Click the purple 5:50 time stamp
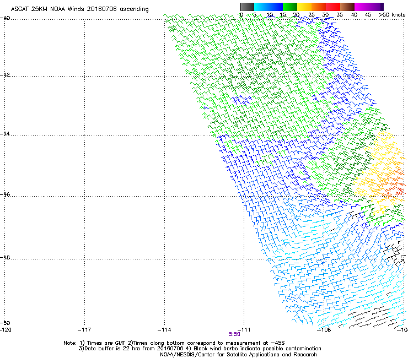The width and height of the screenshot is (408, 358). click(234, 334)
